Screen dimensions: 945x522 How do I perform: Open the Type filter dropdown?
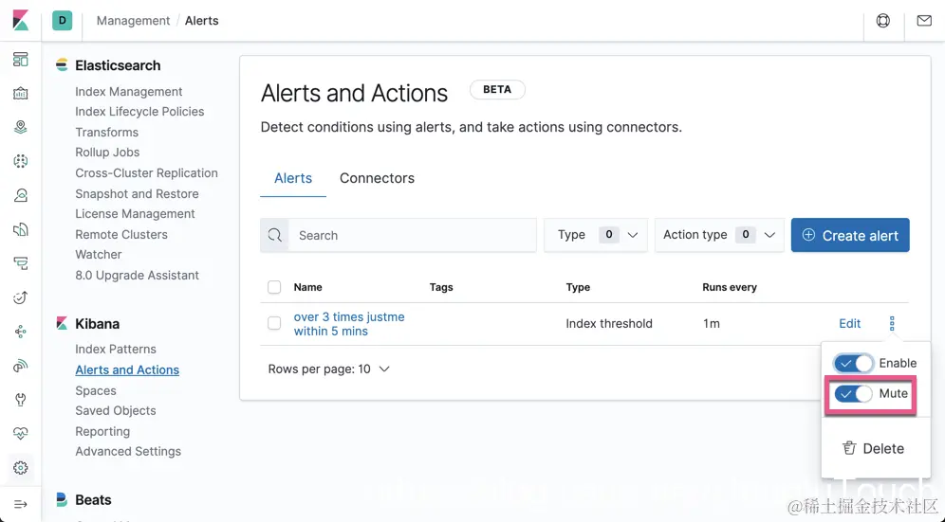[x=596, y=235]
